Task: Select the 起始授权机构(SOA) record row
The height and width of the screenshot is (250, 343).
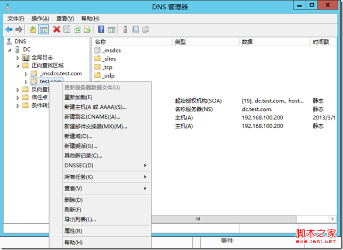Action: coord(244,101)
